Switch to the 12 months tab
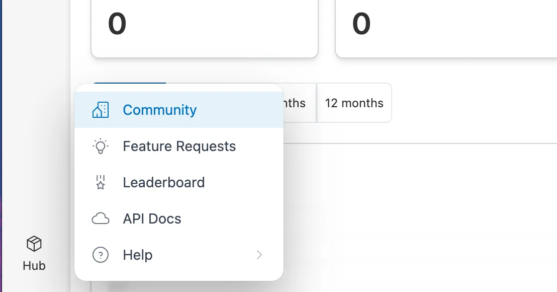Viewport: 557px width, 292px height. click(354, 103)
